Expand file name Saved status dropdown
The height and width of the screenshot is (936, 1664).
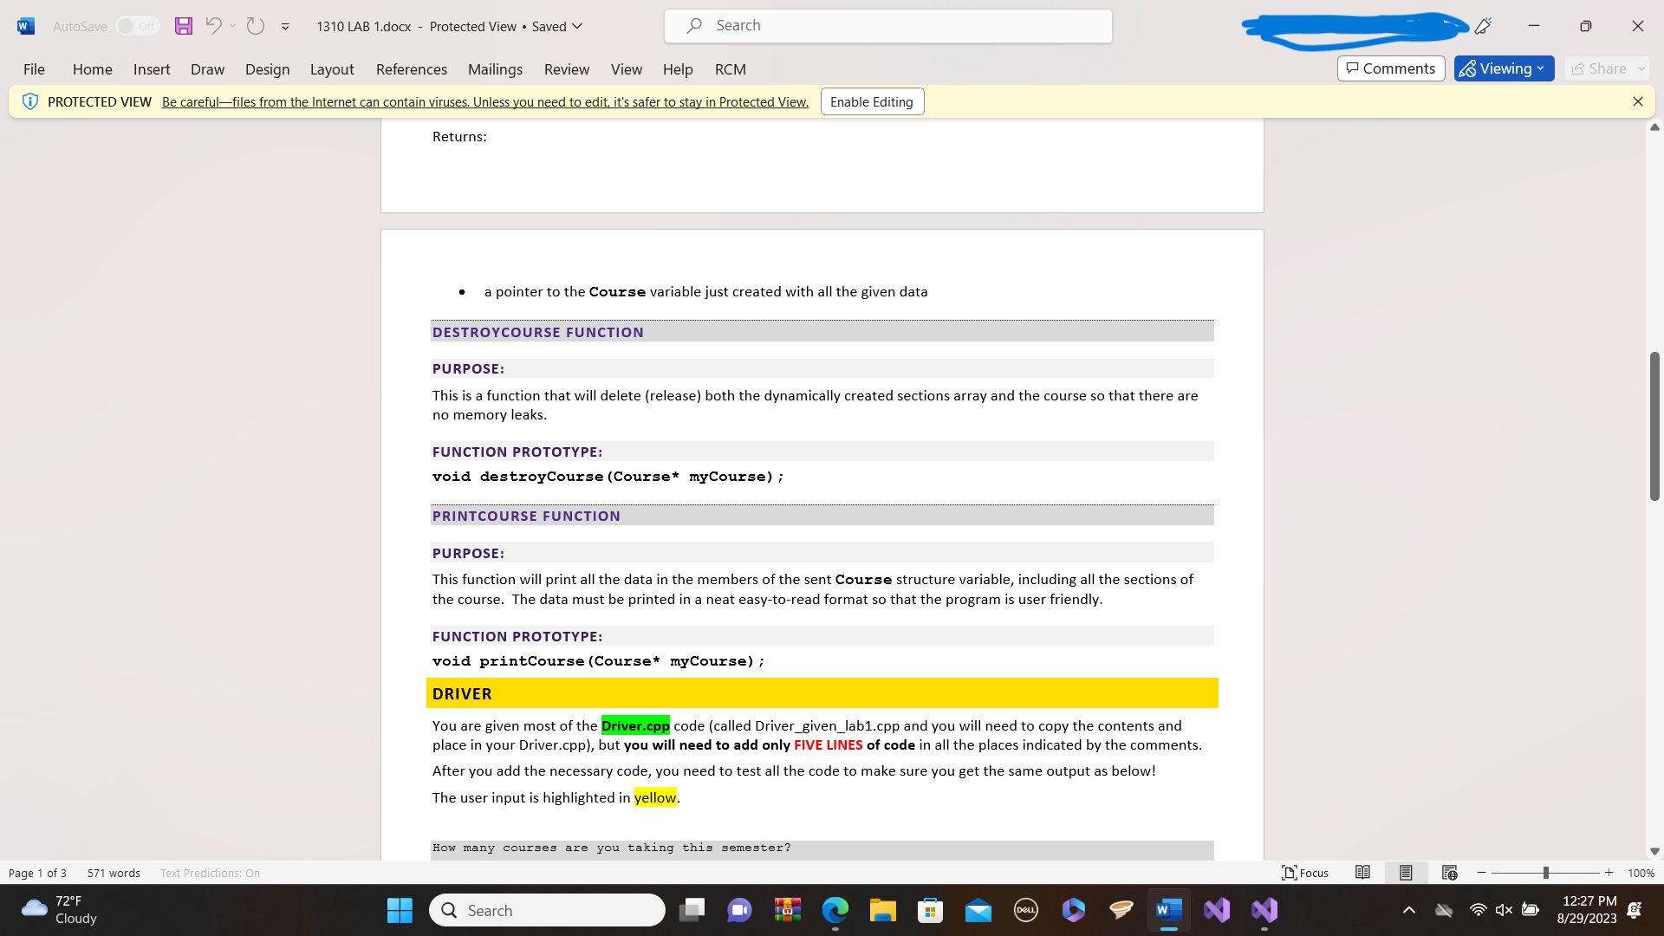click(577, 26)
